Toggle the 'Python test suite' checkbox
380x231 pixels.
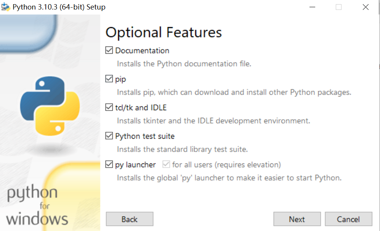pos(109,136)
